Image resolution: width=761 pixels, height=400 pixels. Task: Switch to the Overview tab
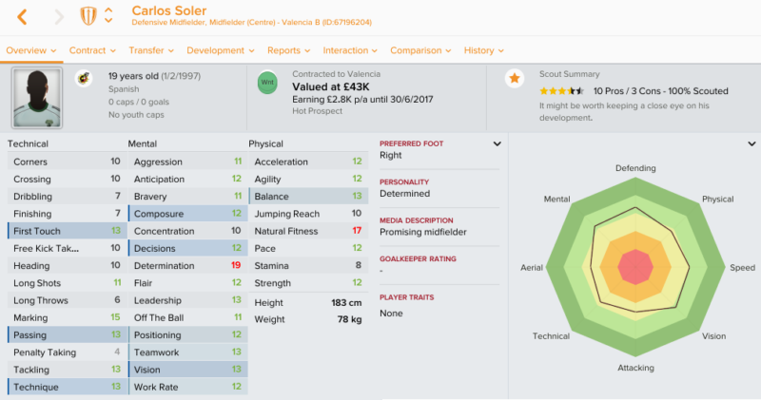click(31, 50)
